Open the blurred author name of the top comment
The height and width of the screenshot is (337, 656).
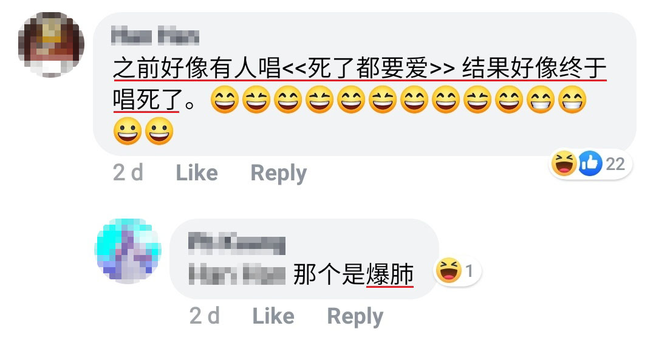pyautogui.click(x=155, y=36)
